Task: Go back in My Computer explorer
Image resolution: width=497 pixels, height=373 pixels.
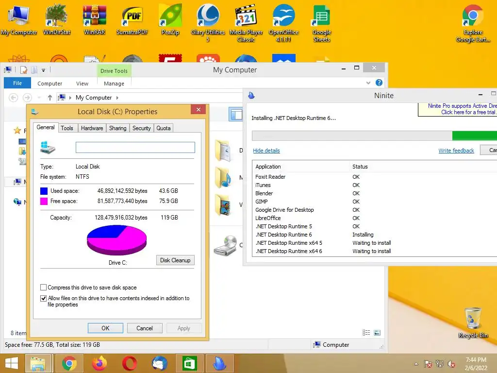Action: click(13, 98)
